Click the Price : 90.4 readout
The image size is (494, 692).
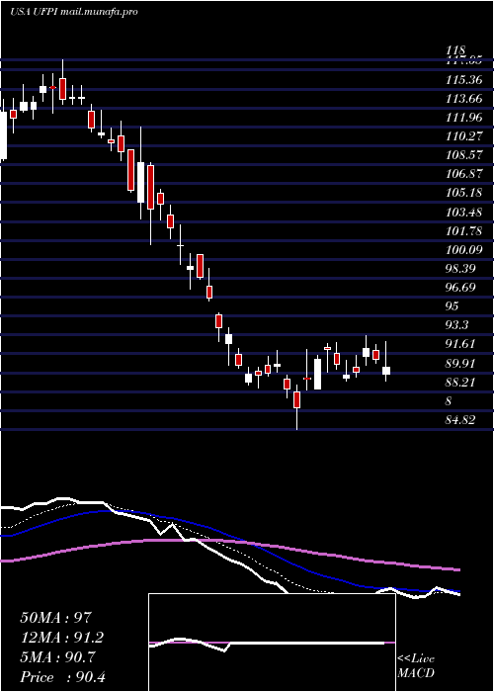coord(62,677)
